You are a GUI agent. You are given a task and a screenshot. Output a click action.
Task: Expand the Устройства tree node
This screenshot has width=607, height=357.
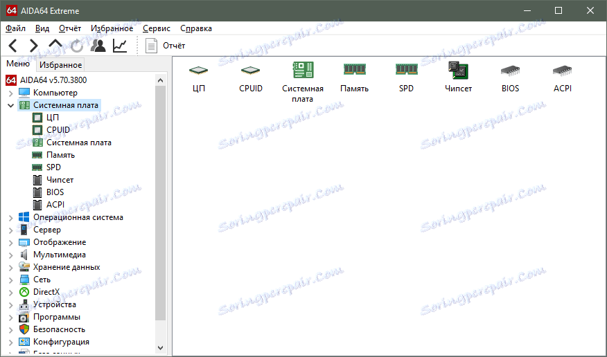pyautogui.click(x=11, y=305)
